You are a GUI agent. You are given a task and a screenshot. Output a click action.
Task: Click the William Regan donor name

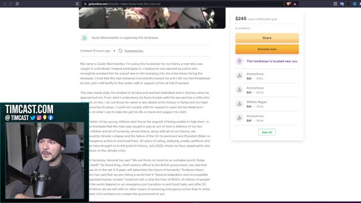click(x=257, y=102)
